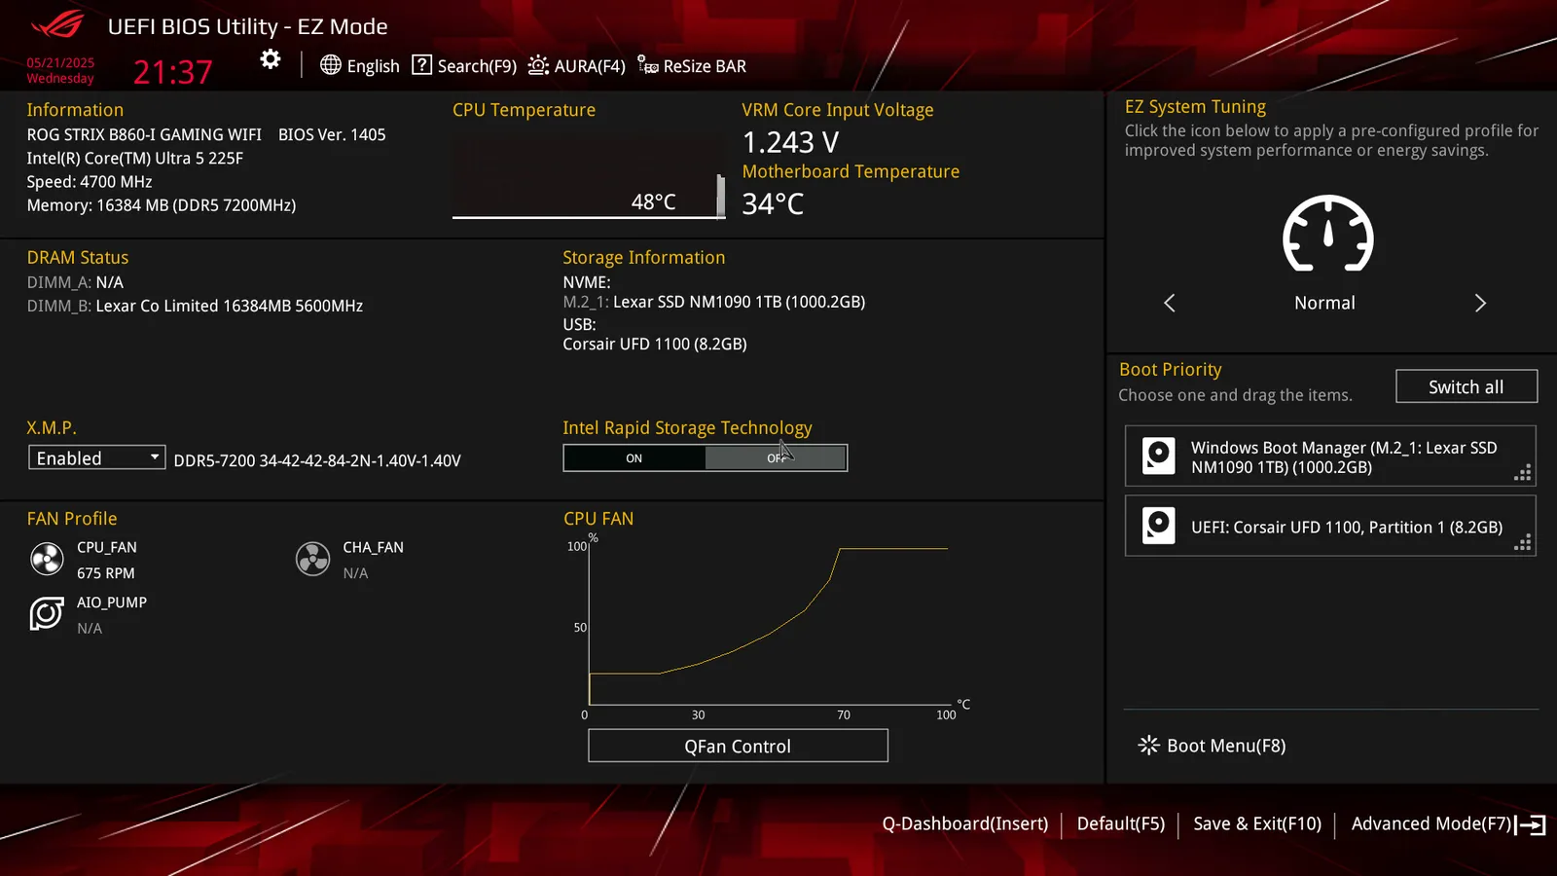Click the 675 RPM fan speed

[106, 573]
